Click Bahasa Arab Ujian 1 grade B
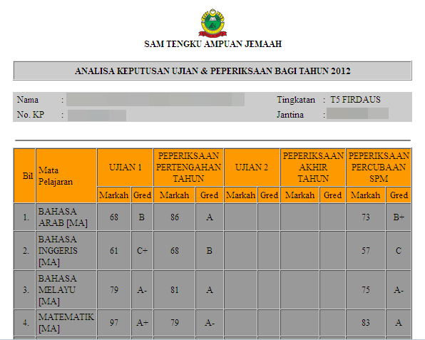This screenshot has width=425, height=340. coord(142,217)
